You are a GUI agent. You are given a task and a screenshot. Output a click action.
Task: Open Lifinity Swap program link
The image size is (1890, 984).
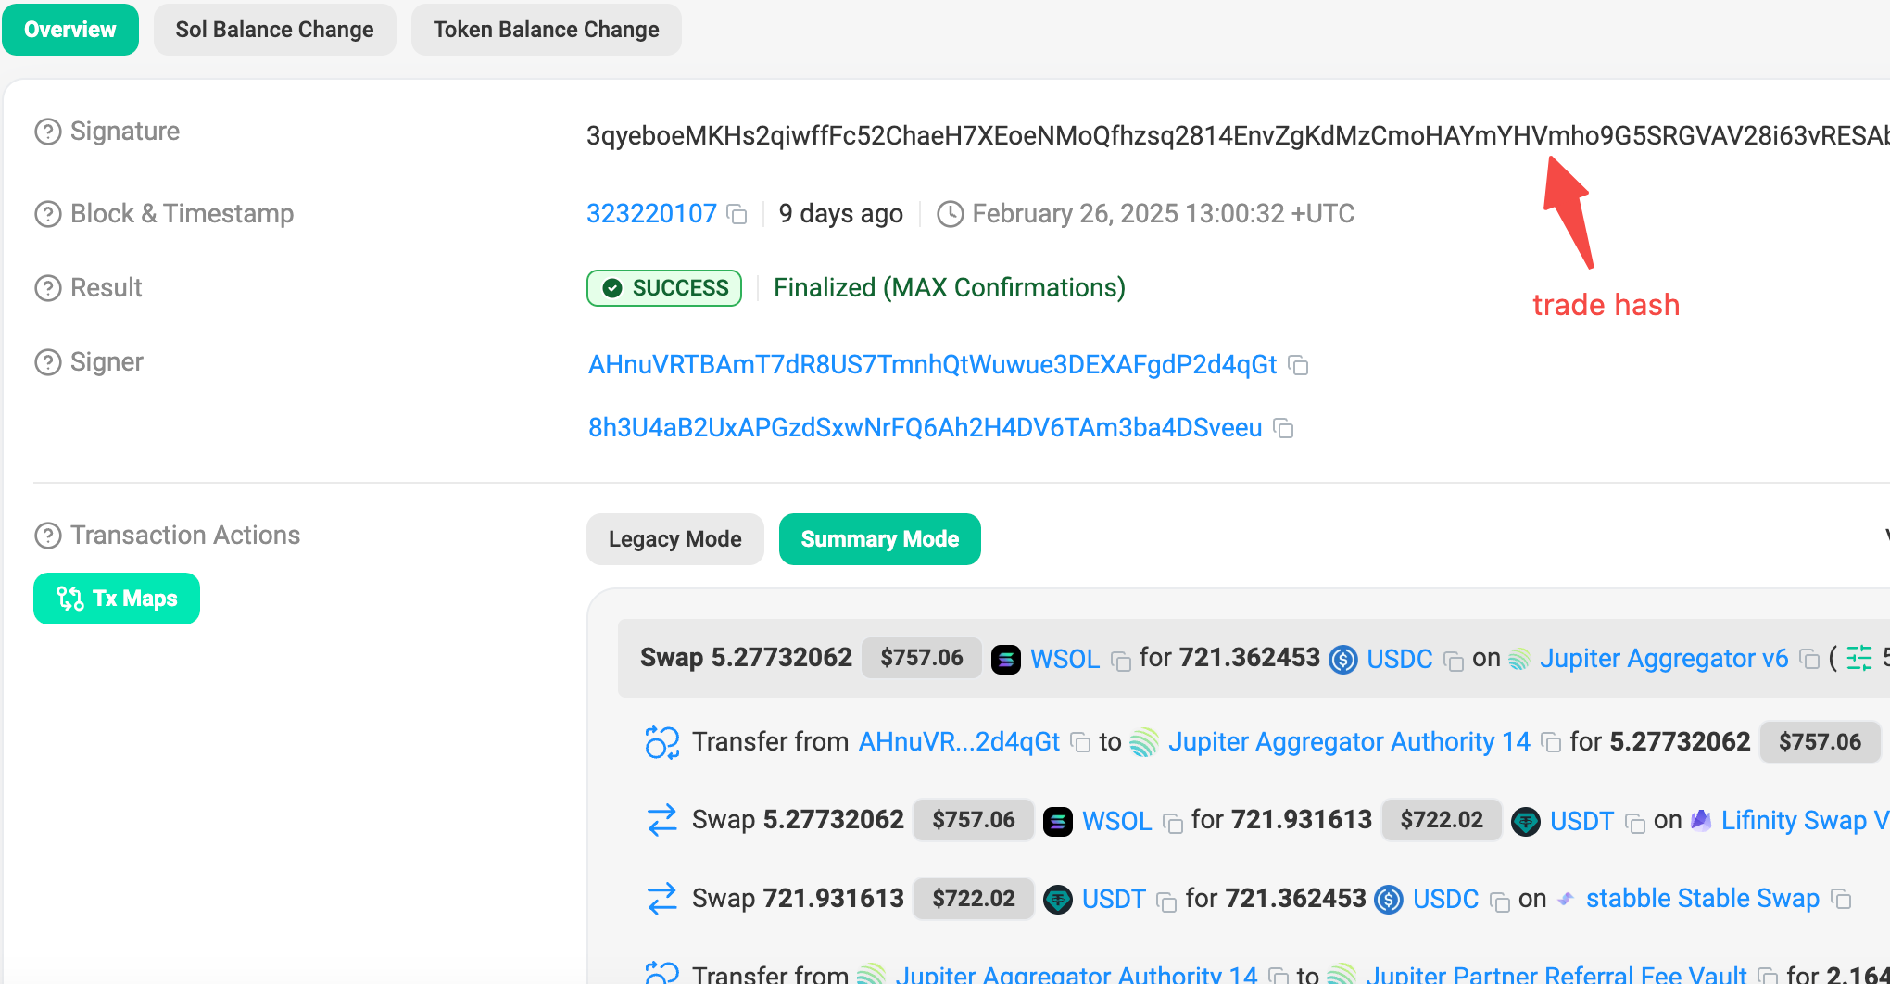click(1805, 821)
